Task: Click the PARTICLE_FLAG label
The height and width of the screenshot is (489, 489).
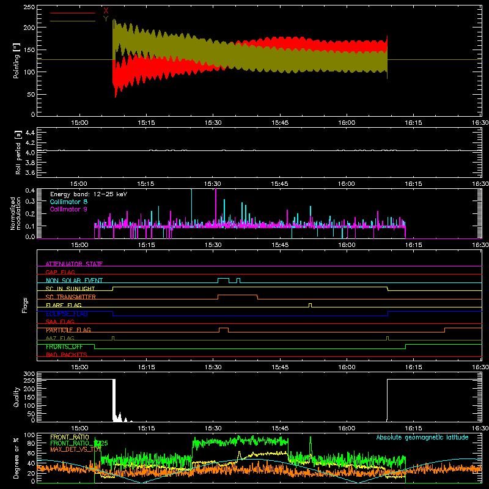Action: [x=68, y=330]
